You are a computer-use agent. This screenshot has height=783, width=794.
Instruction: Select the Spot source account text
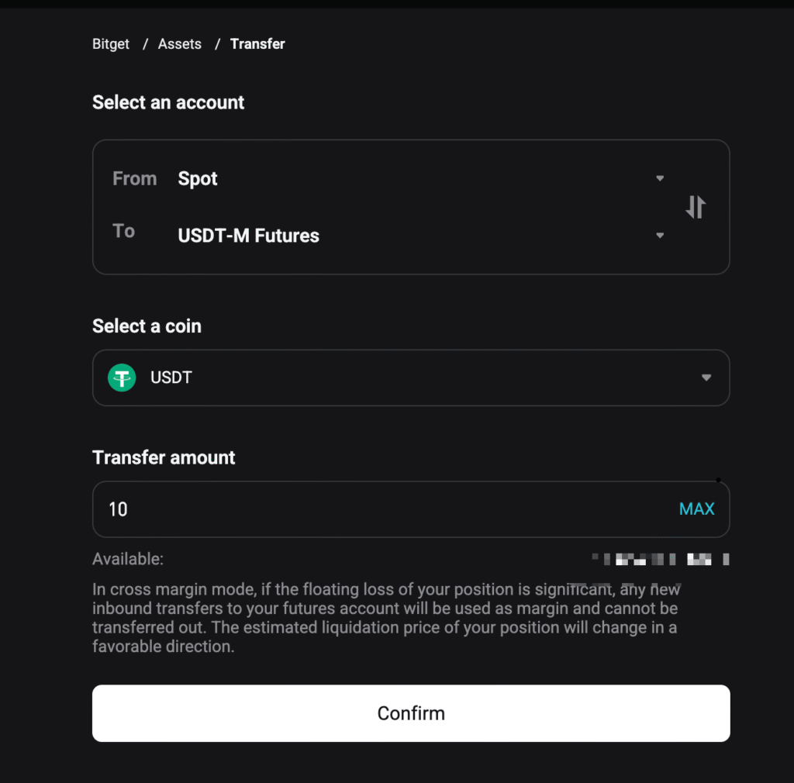(198, 179)
